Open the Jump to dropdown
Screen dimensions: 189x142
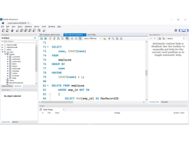point(176,39)
